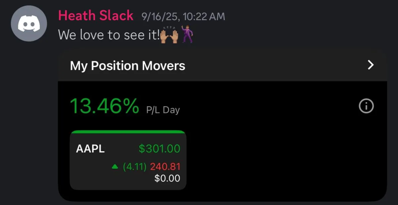The width and height of the screenshot is (398, 205).
Task: Click the (4.11) green change value
Action: point(135,167)
